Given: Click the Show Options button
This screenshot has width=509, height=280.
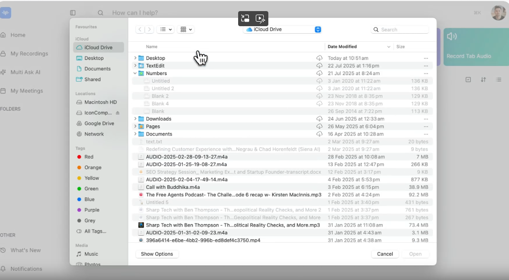Looking at the screenshot, I should tap(157, 254).
